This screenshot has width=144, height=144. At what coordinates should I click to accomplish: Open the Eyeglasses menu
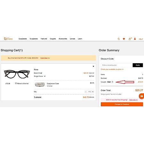[23, 39]
